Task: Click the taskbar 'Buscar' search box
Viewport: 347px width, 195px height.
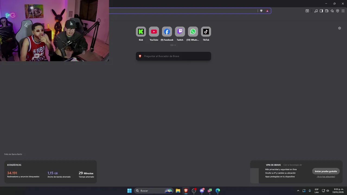Action: click(154, 191)
